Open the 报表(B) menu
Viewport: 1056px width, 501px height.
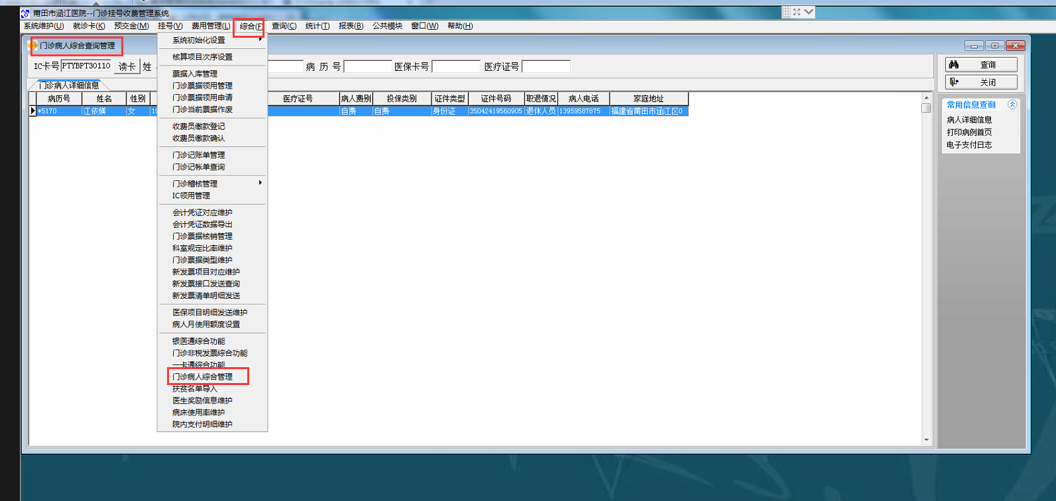pos(351,26)
